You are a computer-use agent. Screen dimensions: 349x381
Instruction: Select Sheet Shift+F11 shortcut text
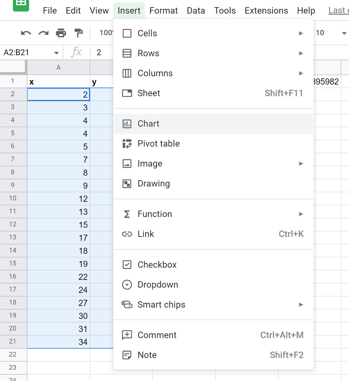click(284, 93)
